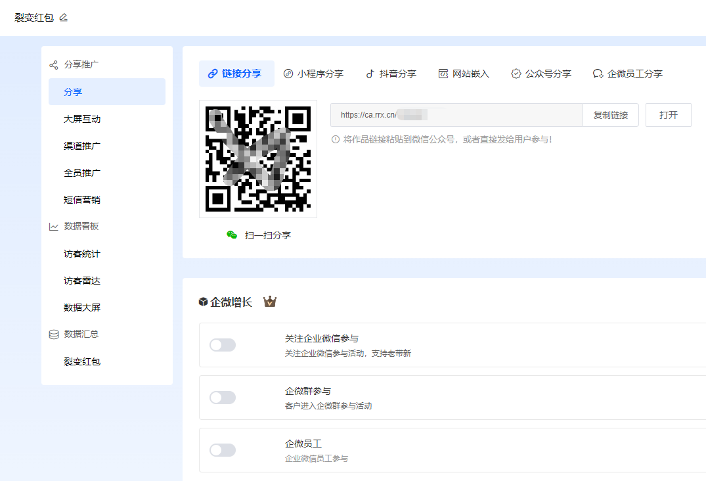The width and height of the screenshot is (706, 481).
Task: Go to 访客统计 in the sidebar
Action: (x=82, y=254)
